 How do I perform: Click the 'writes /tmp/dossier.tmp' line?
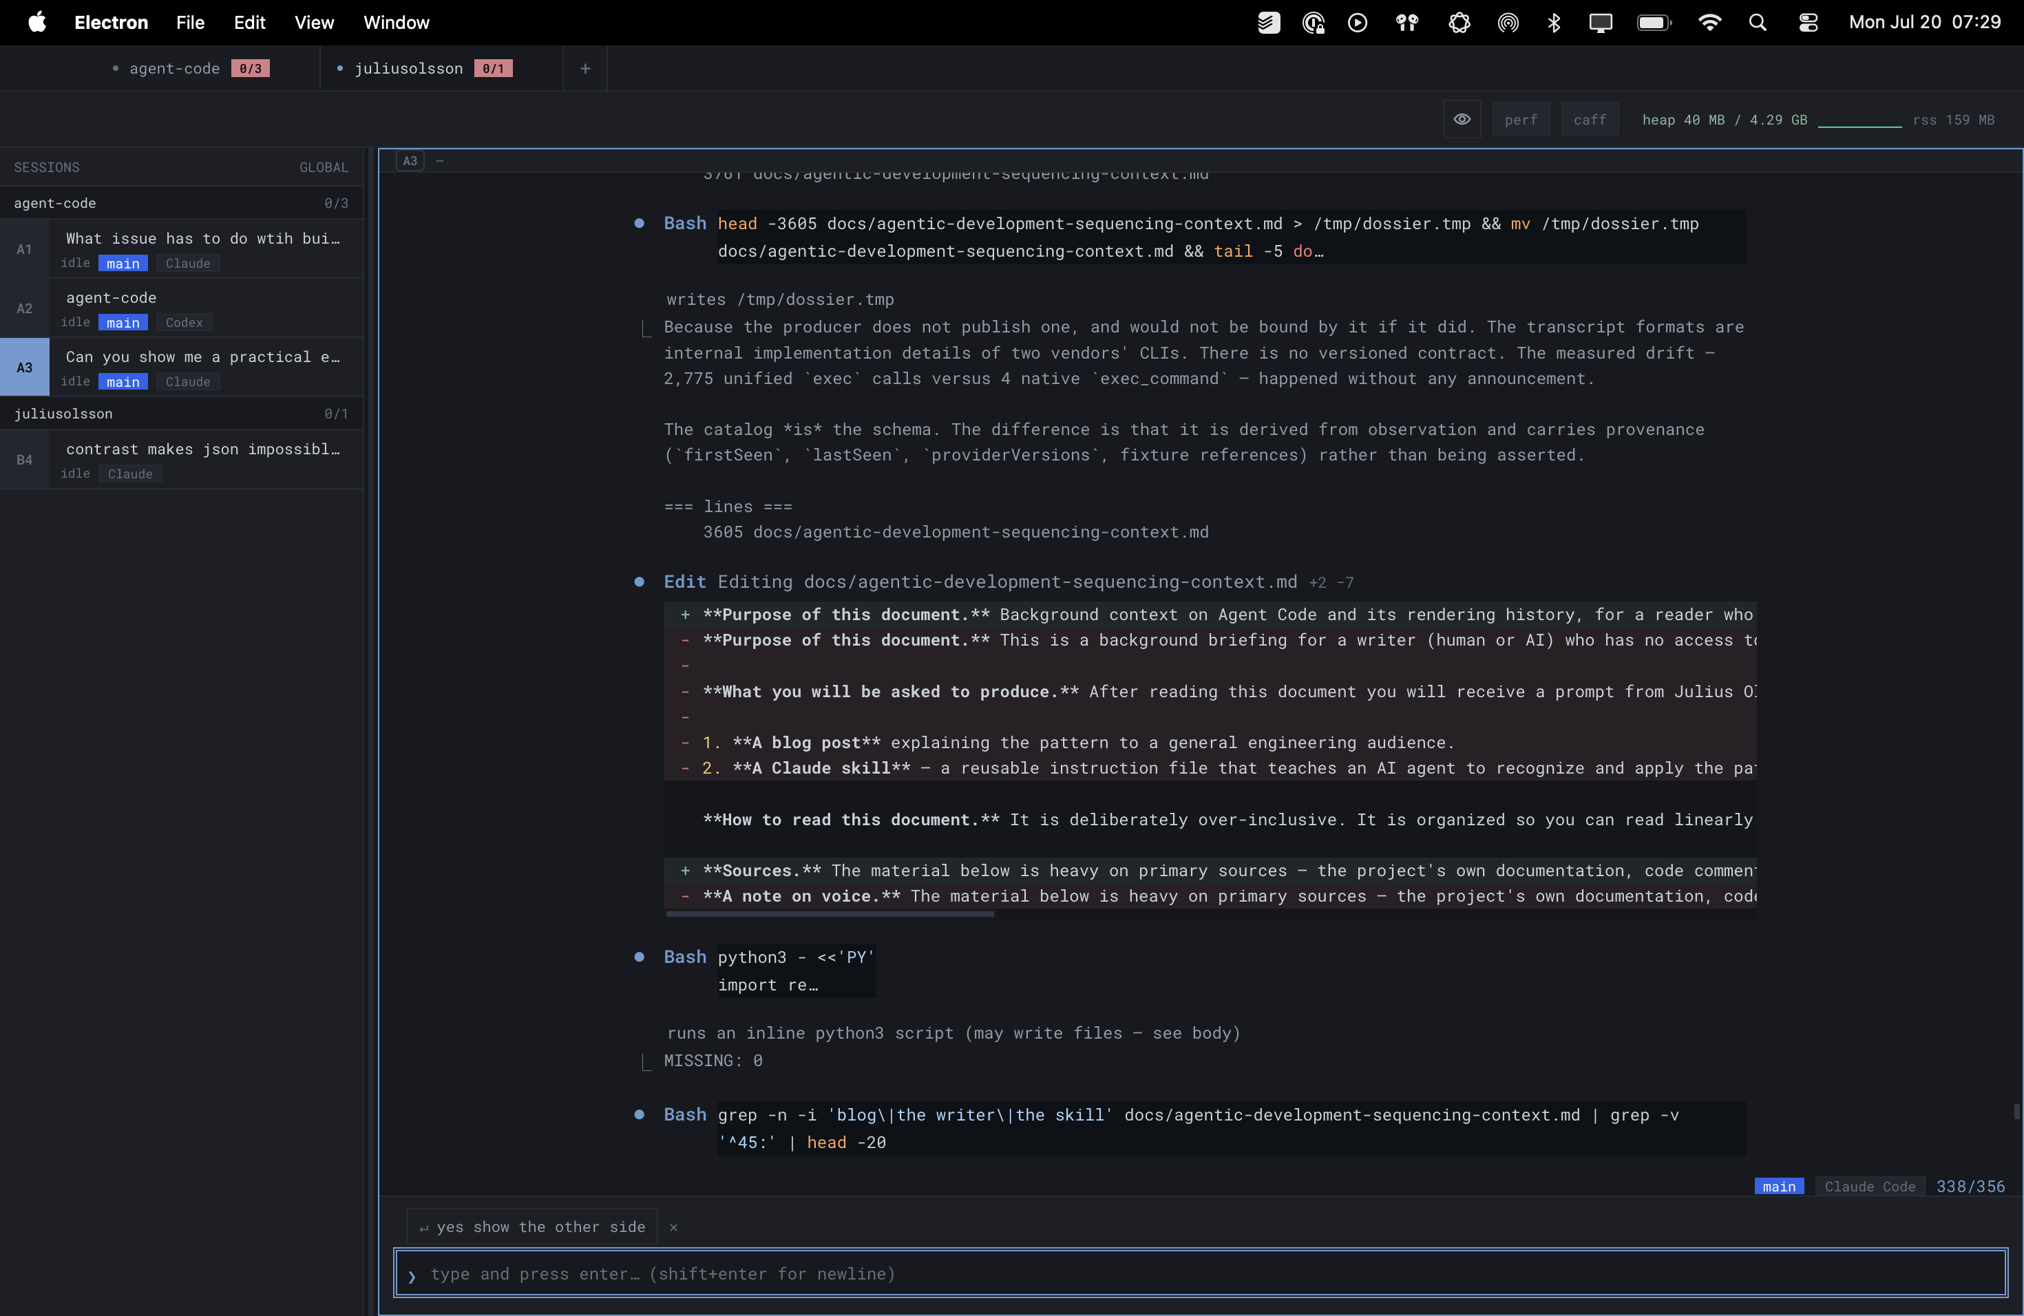pos(780,299)
